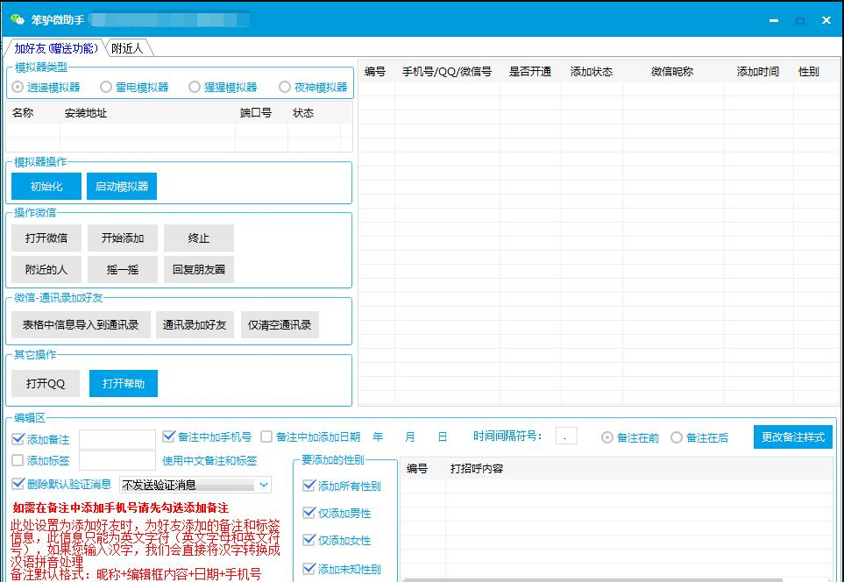Click the 是否开通 column header
The height and width of the screenshot is (582, 844).
click(530, 72)
